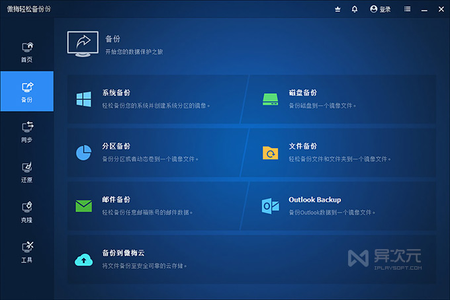The height and width of the screenshot is (300, 450).
Task: Open the 同步 sync sidebar icon
Action: [27, 127]
